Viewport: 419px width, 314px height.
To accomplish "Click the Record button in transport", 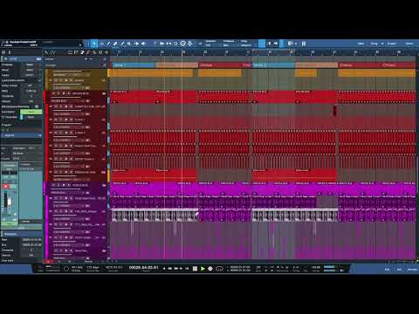I will [210, 269].
